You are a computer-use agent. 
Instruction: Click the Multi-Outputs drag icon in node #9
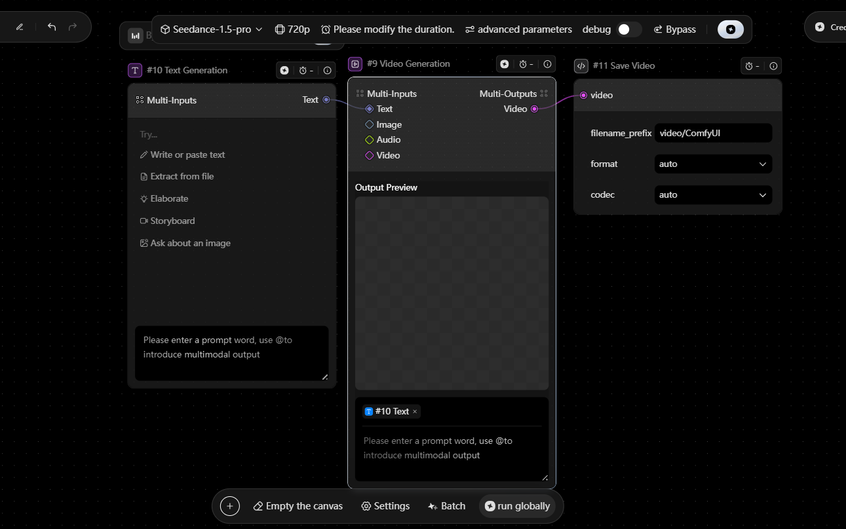tap(544, 94)
